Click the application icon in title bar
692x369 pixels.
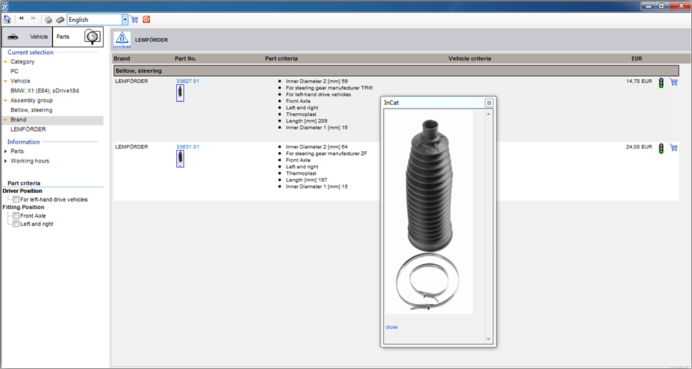[x=5, y=6]
